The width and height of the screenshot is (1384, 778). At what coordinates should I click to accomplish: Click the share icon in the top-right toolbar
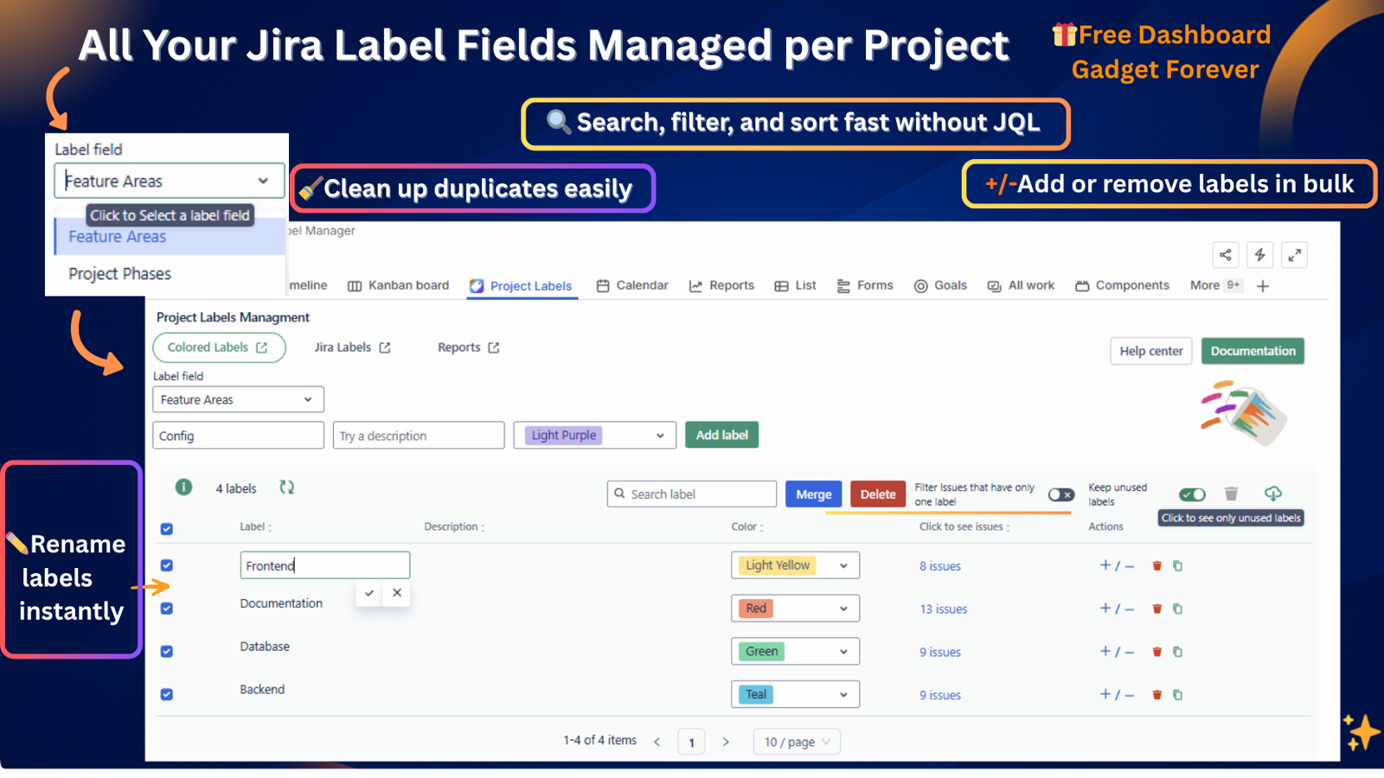point(1225,254)
